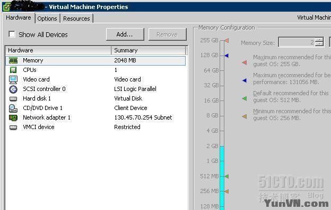
Task: Enable Show All Devices checkbox
Action: (12, 34)
